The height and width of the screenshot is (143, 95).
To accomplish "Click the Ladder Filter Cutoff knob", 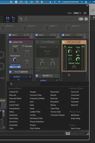I will point(15,50).
